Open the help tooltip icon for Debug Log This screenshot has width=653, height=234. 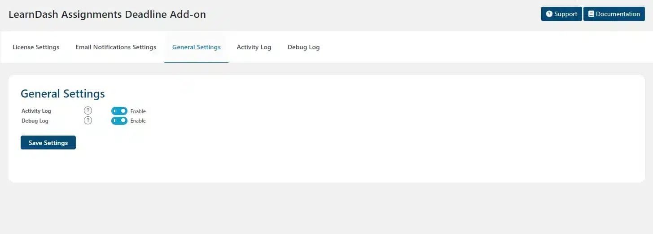(88, 120)
